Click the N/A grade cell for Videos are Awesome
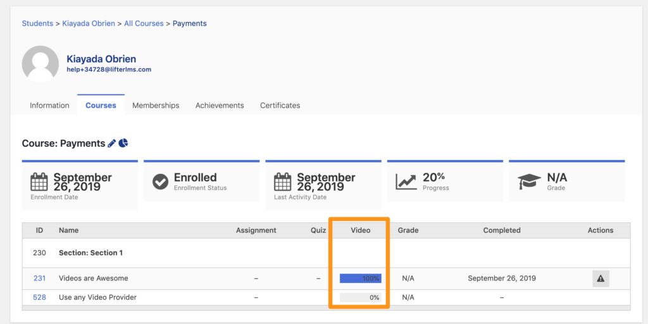 pyautogui.click(x=408, y=278)
